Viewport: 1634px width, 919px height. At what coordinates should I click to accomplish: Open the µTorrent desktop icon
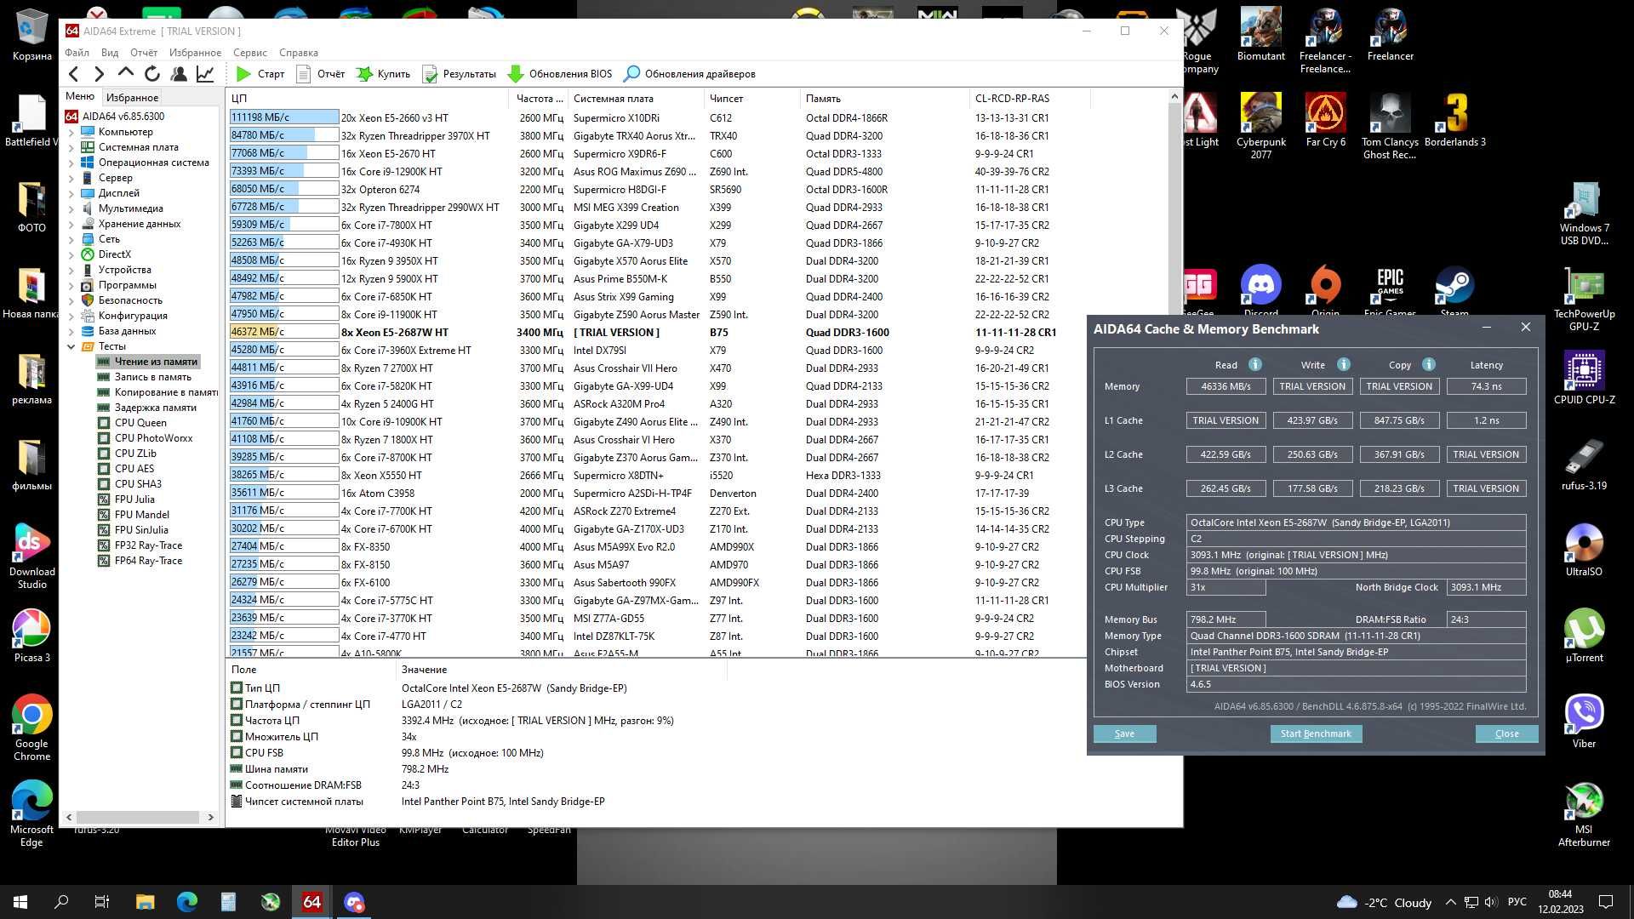(1584, 636)
